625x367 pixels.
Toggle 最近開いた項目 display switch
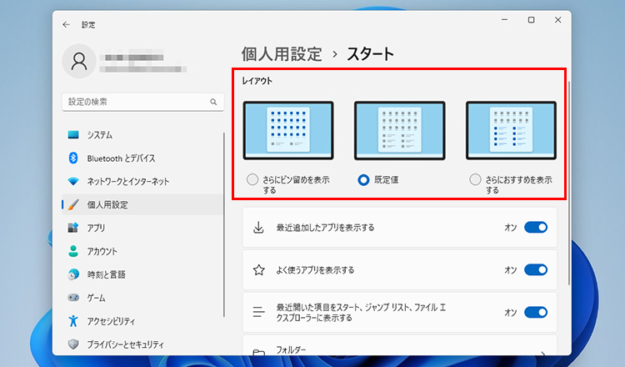(x=535, y=312)
